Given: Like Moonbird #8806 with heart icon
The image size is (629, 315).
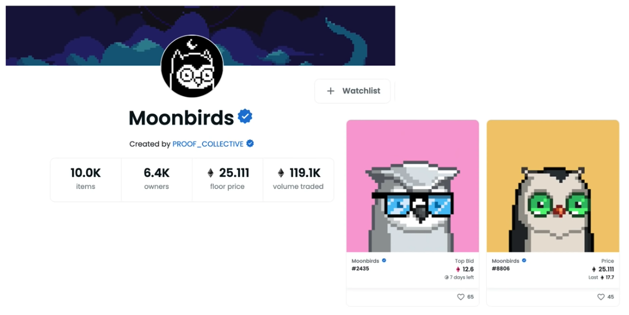Looking at the screenshot, I should (600, 297).
